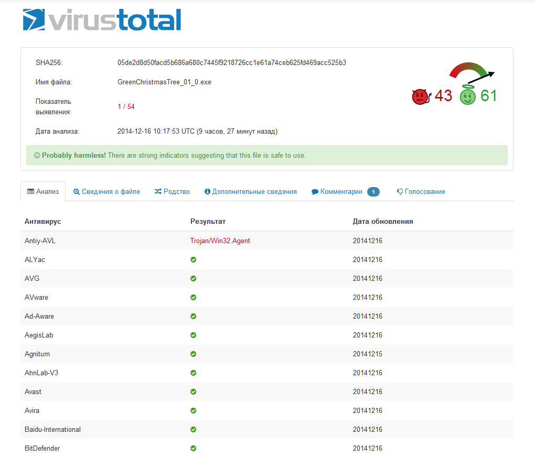Switch to Сведения о файле tab
Viewport: 535px width, 457px height.
[107, 192]
